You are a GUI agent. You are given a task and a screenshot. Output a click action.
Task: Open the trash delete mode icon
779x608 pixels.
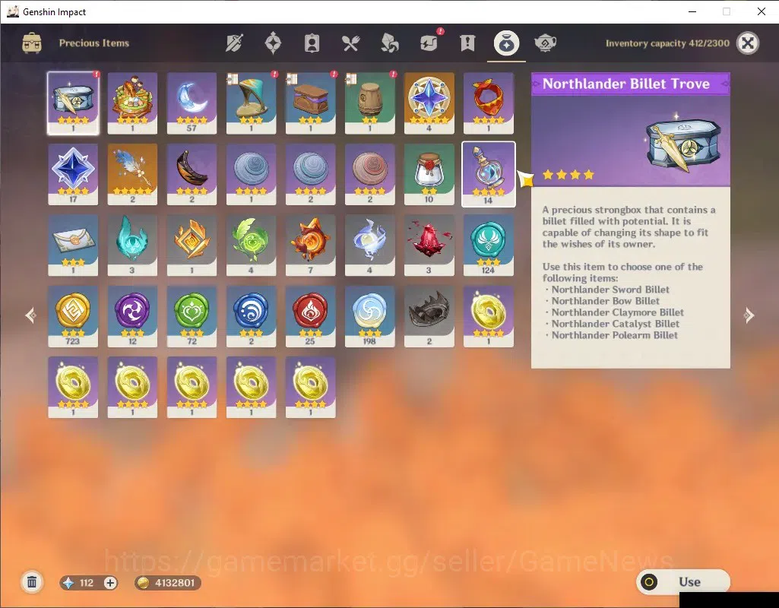point(32,582)
